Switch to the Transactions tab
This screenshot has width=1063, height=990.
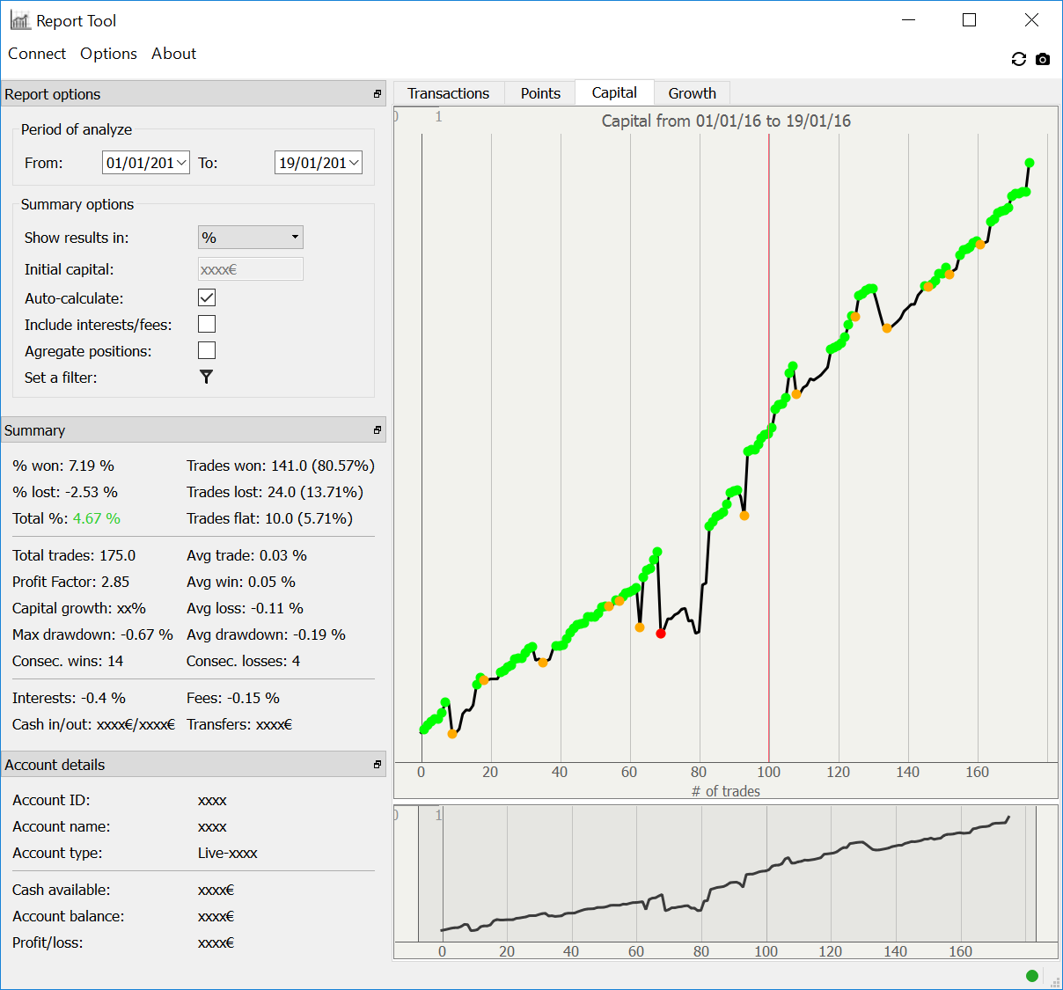[448, 93]
